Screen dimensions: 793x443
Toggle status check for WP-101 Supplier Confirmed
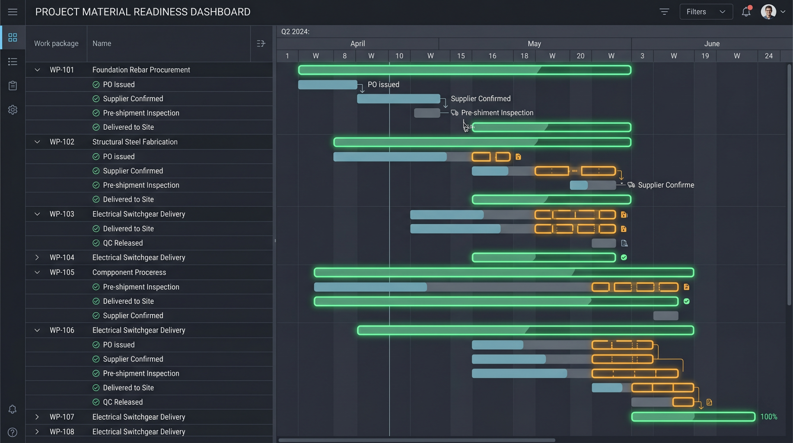tap(96, 99)
